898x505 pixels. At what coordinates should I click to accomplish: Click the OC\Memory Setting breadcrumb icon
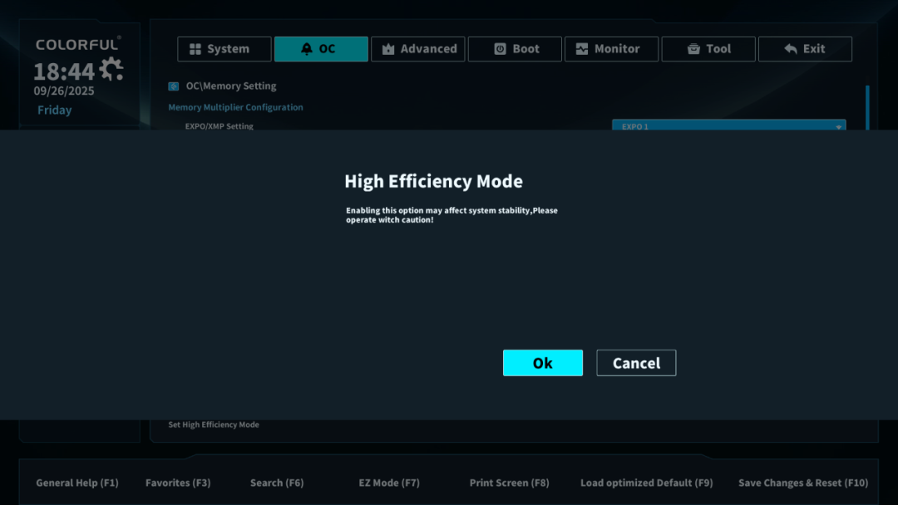(174, 86)
